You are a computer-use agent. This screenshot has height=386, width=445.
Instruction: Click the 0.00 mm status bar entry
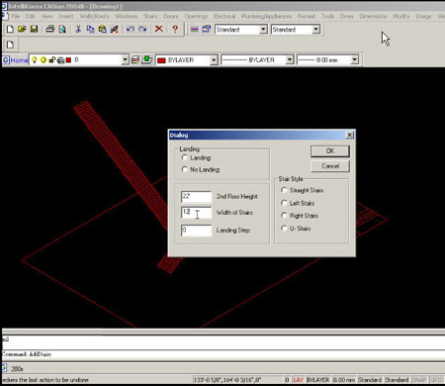pos(344,380)
